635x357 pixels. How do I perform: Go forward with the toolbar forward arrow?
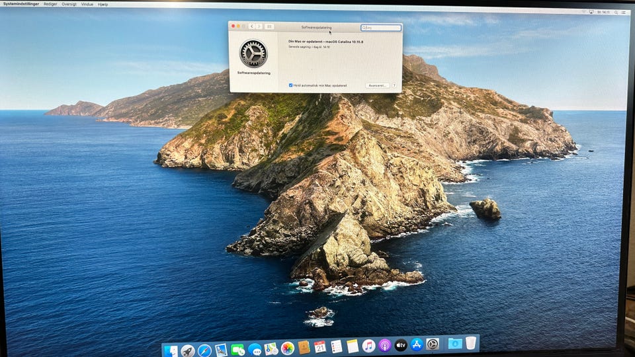click(259, 26)
